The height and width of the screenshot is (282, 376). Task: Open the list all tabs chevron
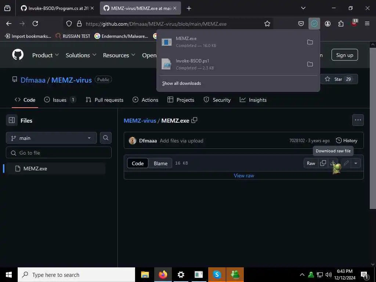pyautogui.click(x=303, y=8)
